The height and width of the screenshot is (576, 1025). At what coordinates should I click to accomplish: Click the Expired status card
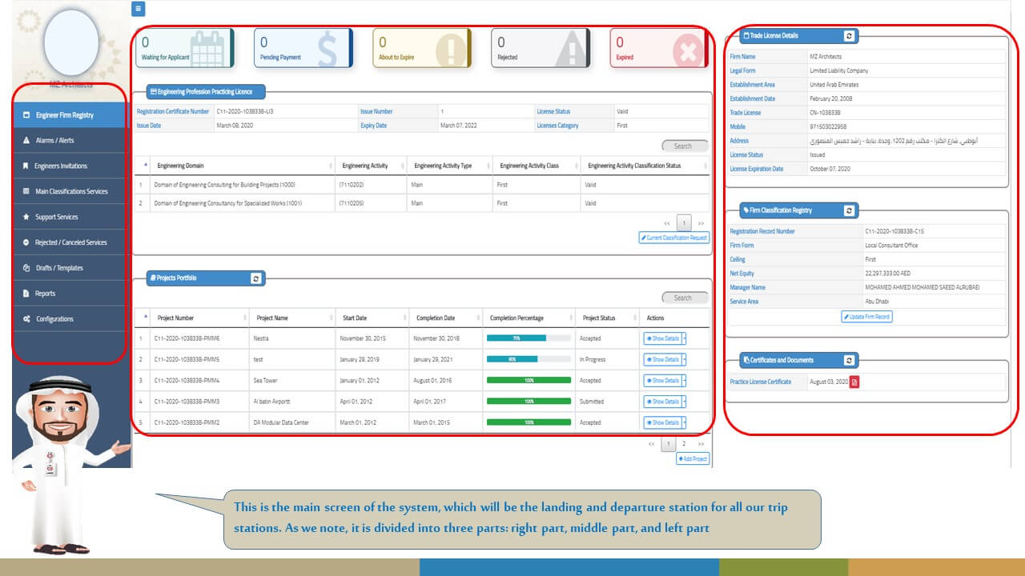tap(658, 48)
